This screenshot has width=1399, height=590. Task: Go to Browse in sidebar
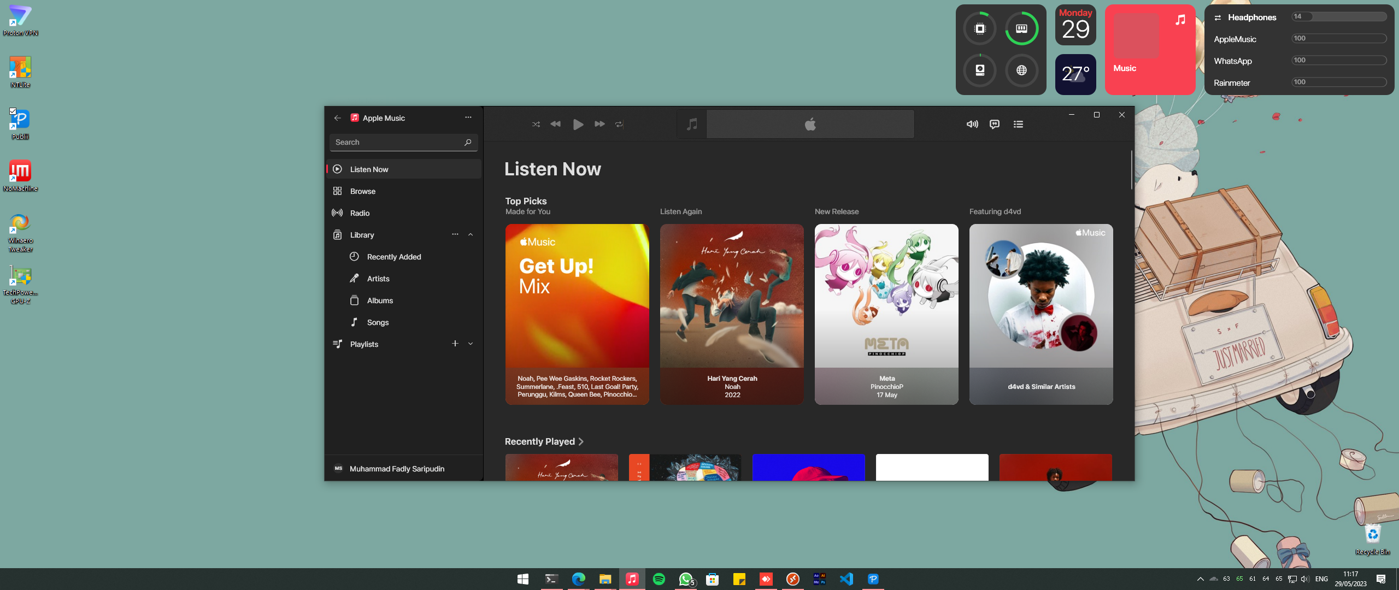pos(363,191)
